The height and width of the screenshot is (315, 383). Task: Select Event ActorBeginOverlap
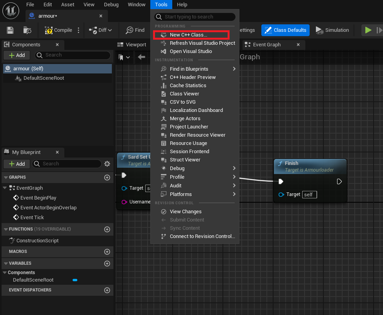[48, 208]
